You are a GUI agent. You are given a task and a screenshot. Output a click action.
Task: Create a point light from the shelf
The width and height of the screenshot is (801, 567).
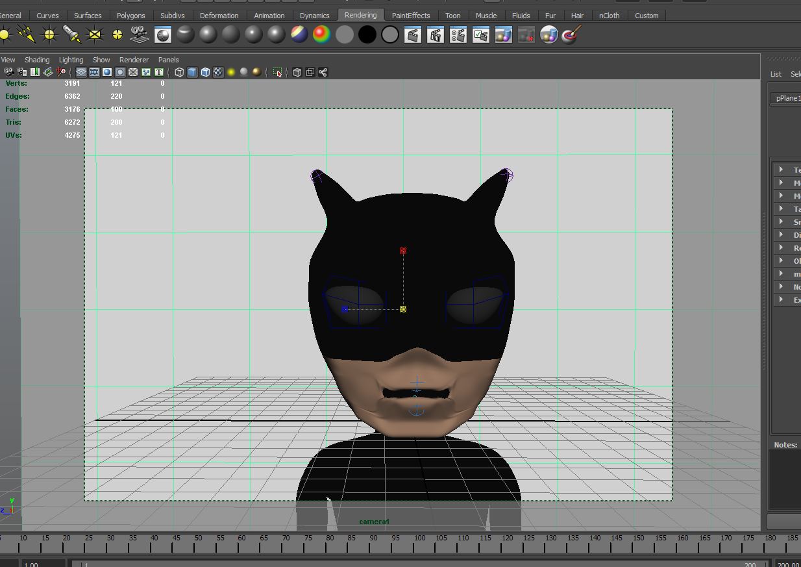pos(49,34)
